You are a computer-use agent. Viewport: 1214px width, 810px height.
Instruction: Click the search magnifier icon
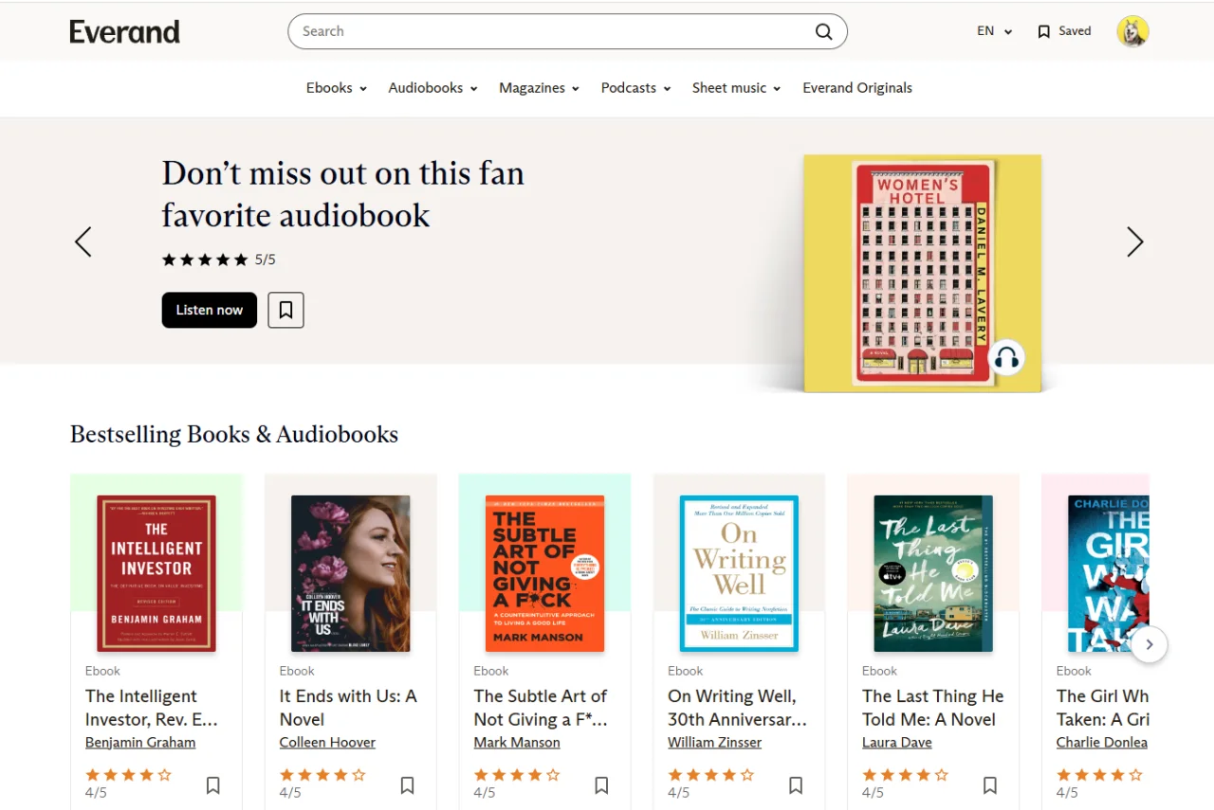(x=823, y=31)
